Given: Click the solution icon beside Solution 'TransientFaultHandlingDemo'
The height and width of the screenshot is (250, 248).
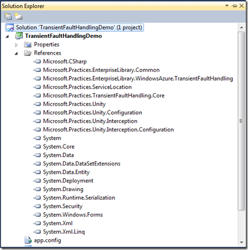Looking at the screenshot, I should tap(10, 28).
